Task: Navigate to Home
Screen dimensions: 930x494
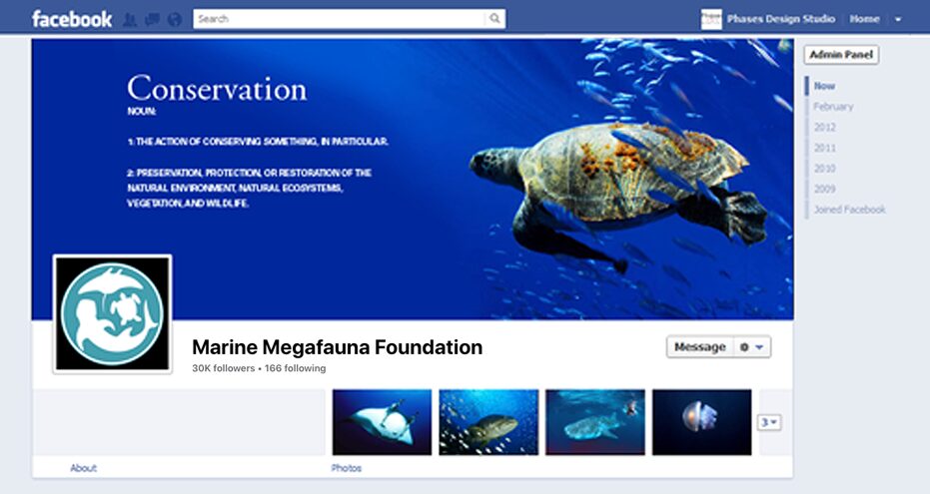Action: (x=864, y=19)
